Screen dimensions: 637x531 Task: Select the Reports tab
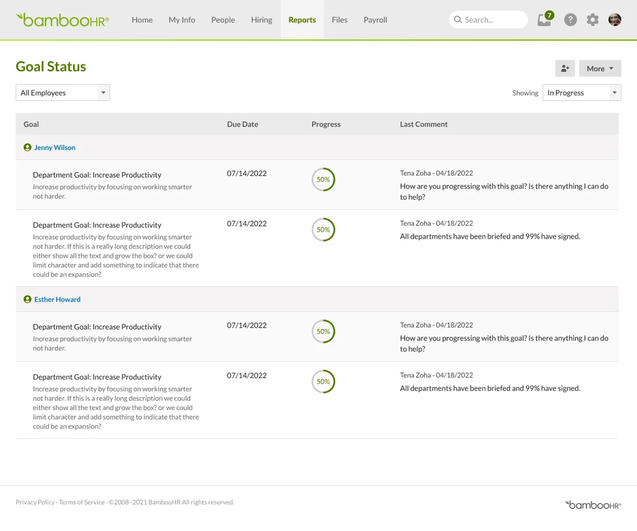[x=302, y=20]
